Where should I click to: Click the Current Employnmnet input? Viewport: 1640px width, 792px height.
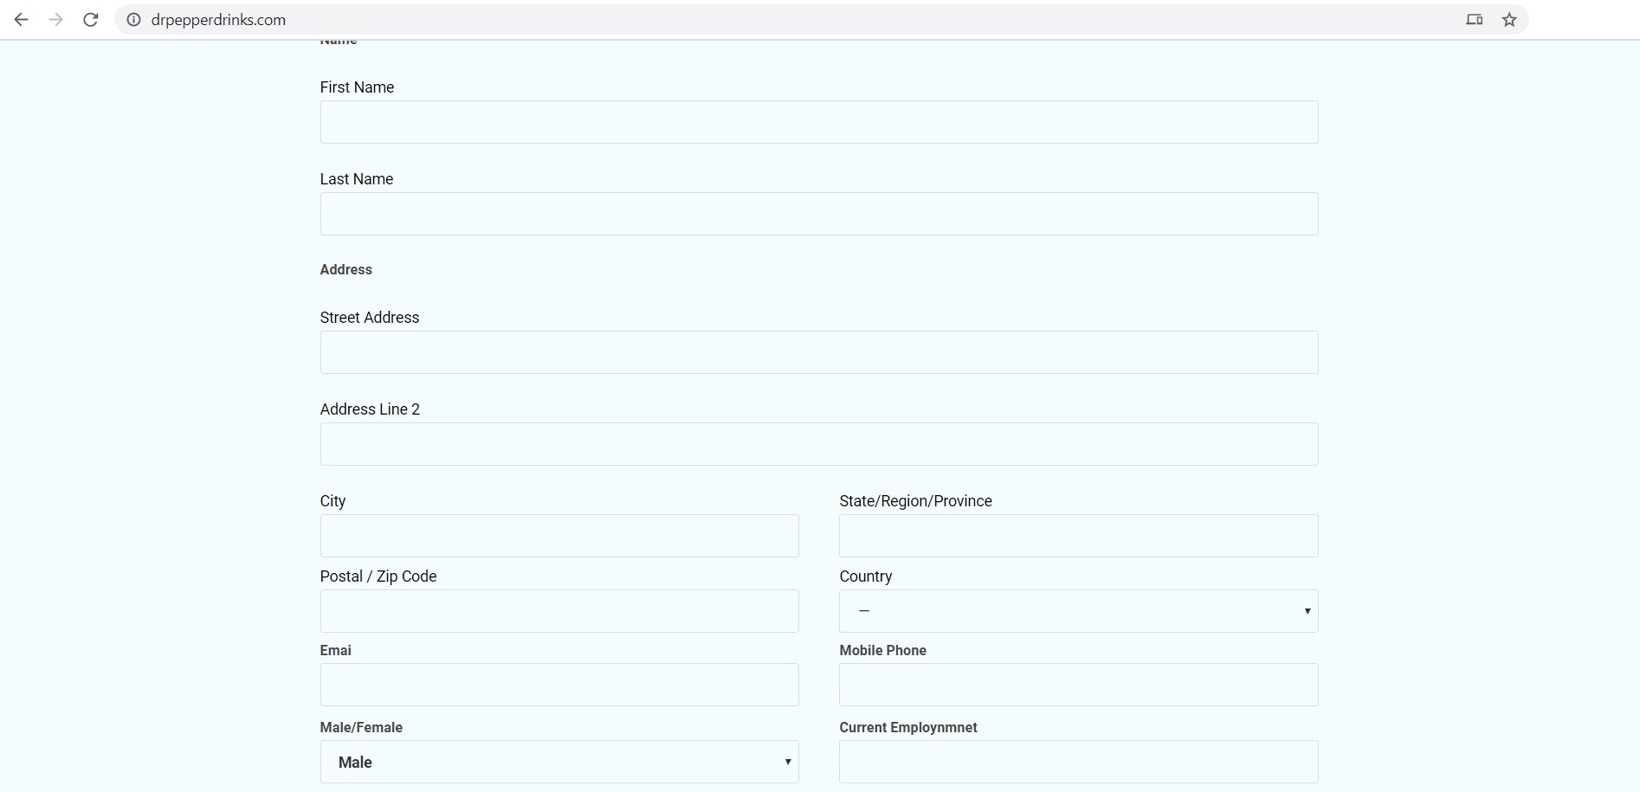point(1079,762)
